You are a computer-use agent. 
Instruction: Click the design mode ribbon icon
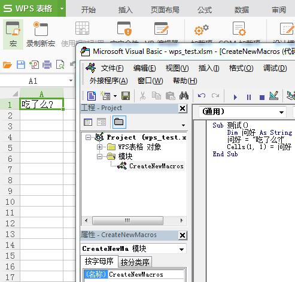click(x=287, y=29)
